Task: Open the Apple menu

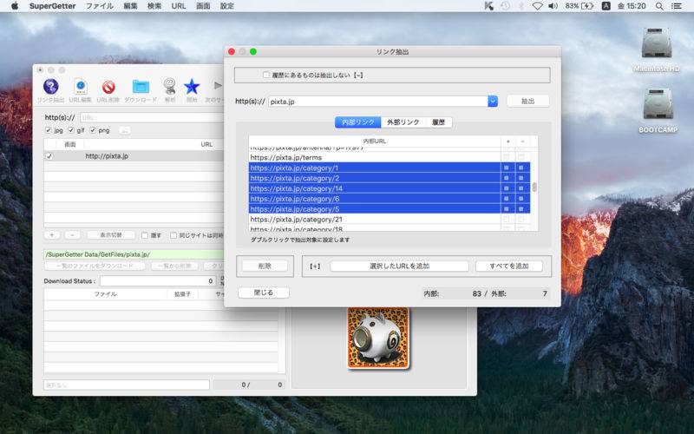Action: click(x=15, y=6)
